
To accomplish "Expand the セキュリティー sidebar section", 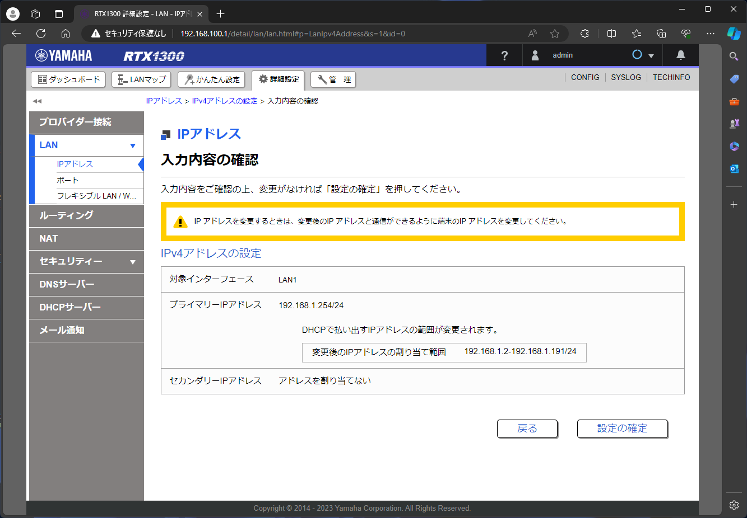I will coord(86,261).
